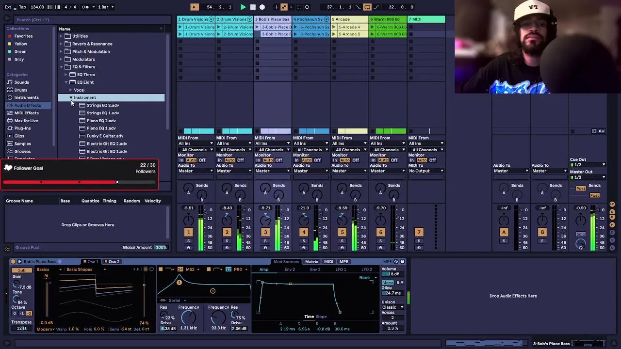Viewport: 621px width, 349px height.
Task: Open the Instruments browser category
Action: pyautogui.click(x=26, y=97)
